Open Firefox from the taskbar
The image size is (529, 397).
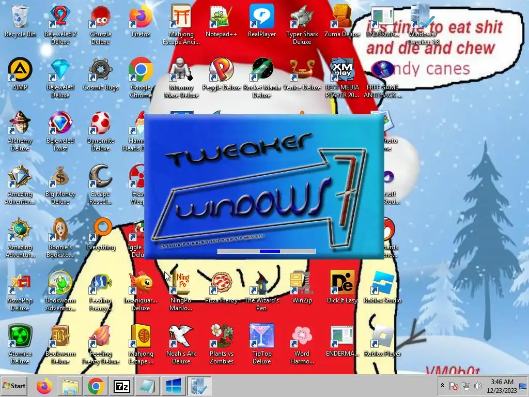coord(44,386)
